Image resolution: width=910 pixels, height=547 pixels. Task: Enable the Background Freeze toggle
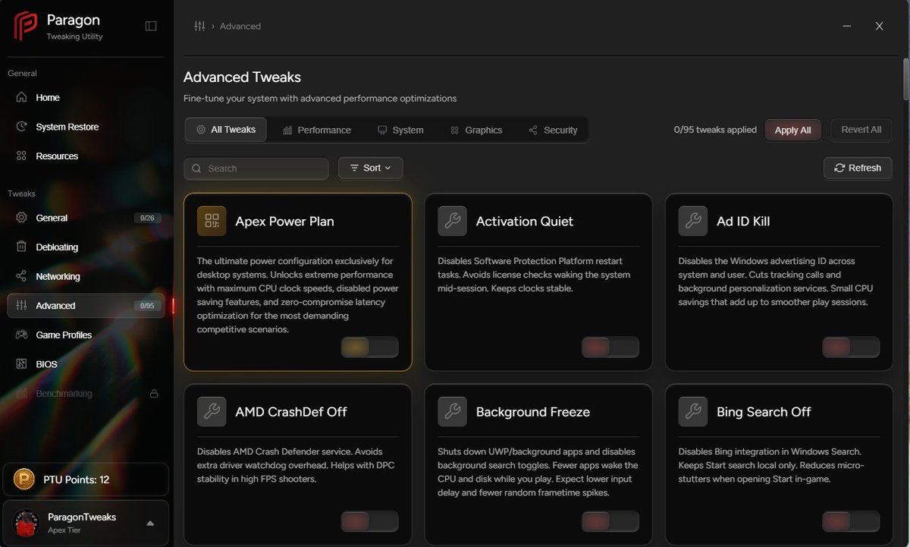tap(610, 521)
